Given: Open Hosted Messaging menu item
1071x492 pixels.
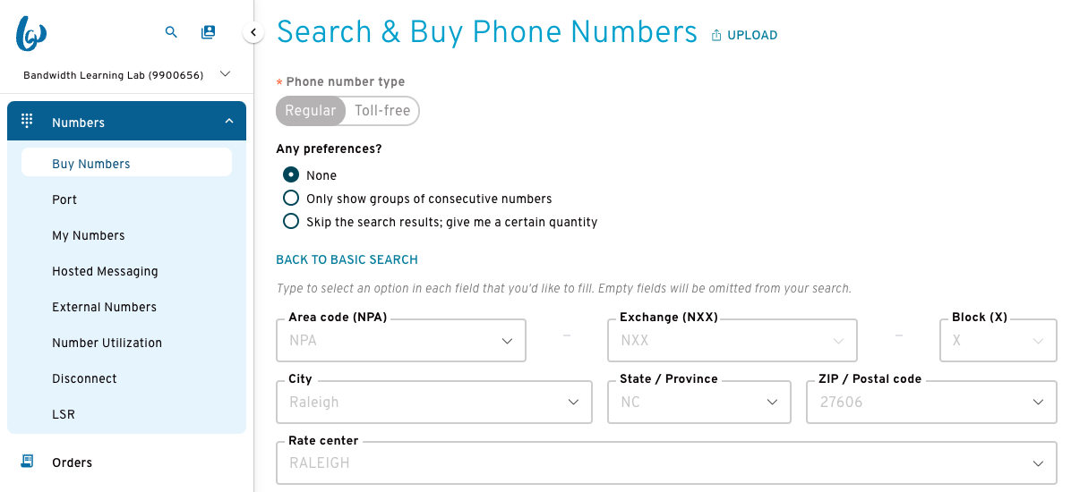Looking at the screenshot, I should click(105, 271).
